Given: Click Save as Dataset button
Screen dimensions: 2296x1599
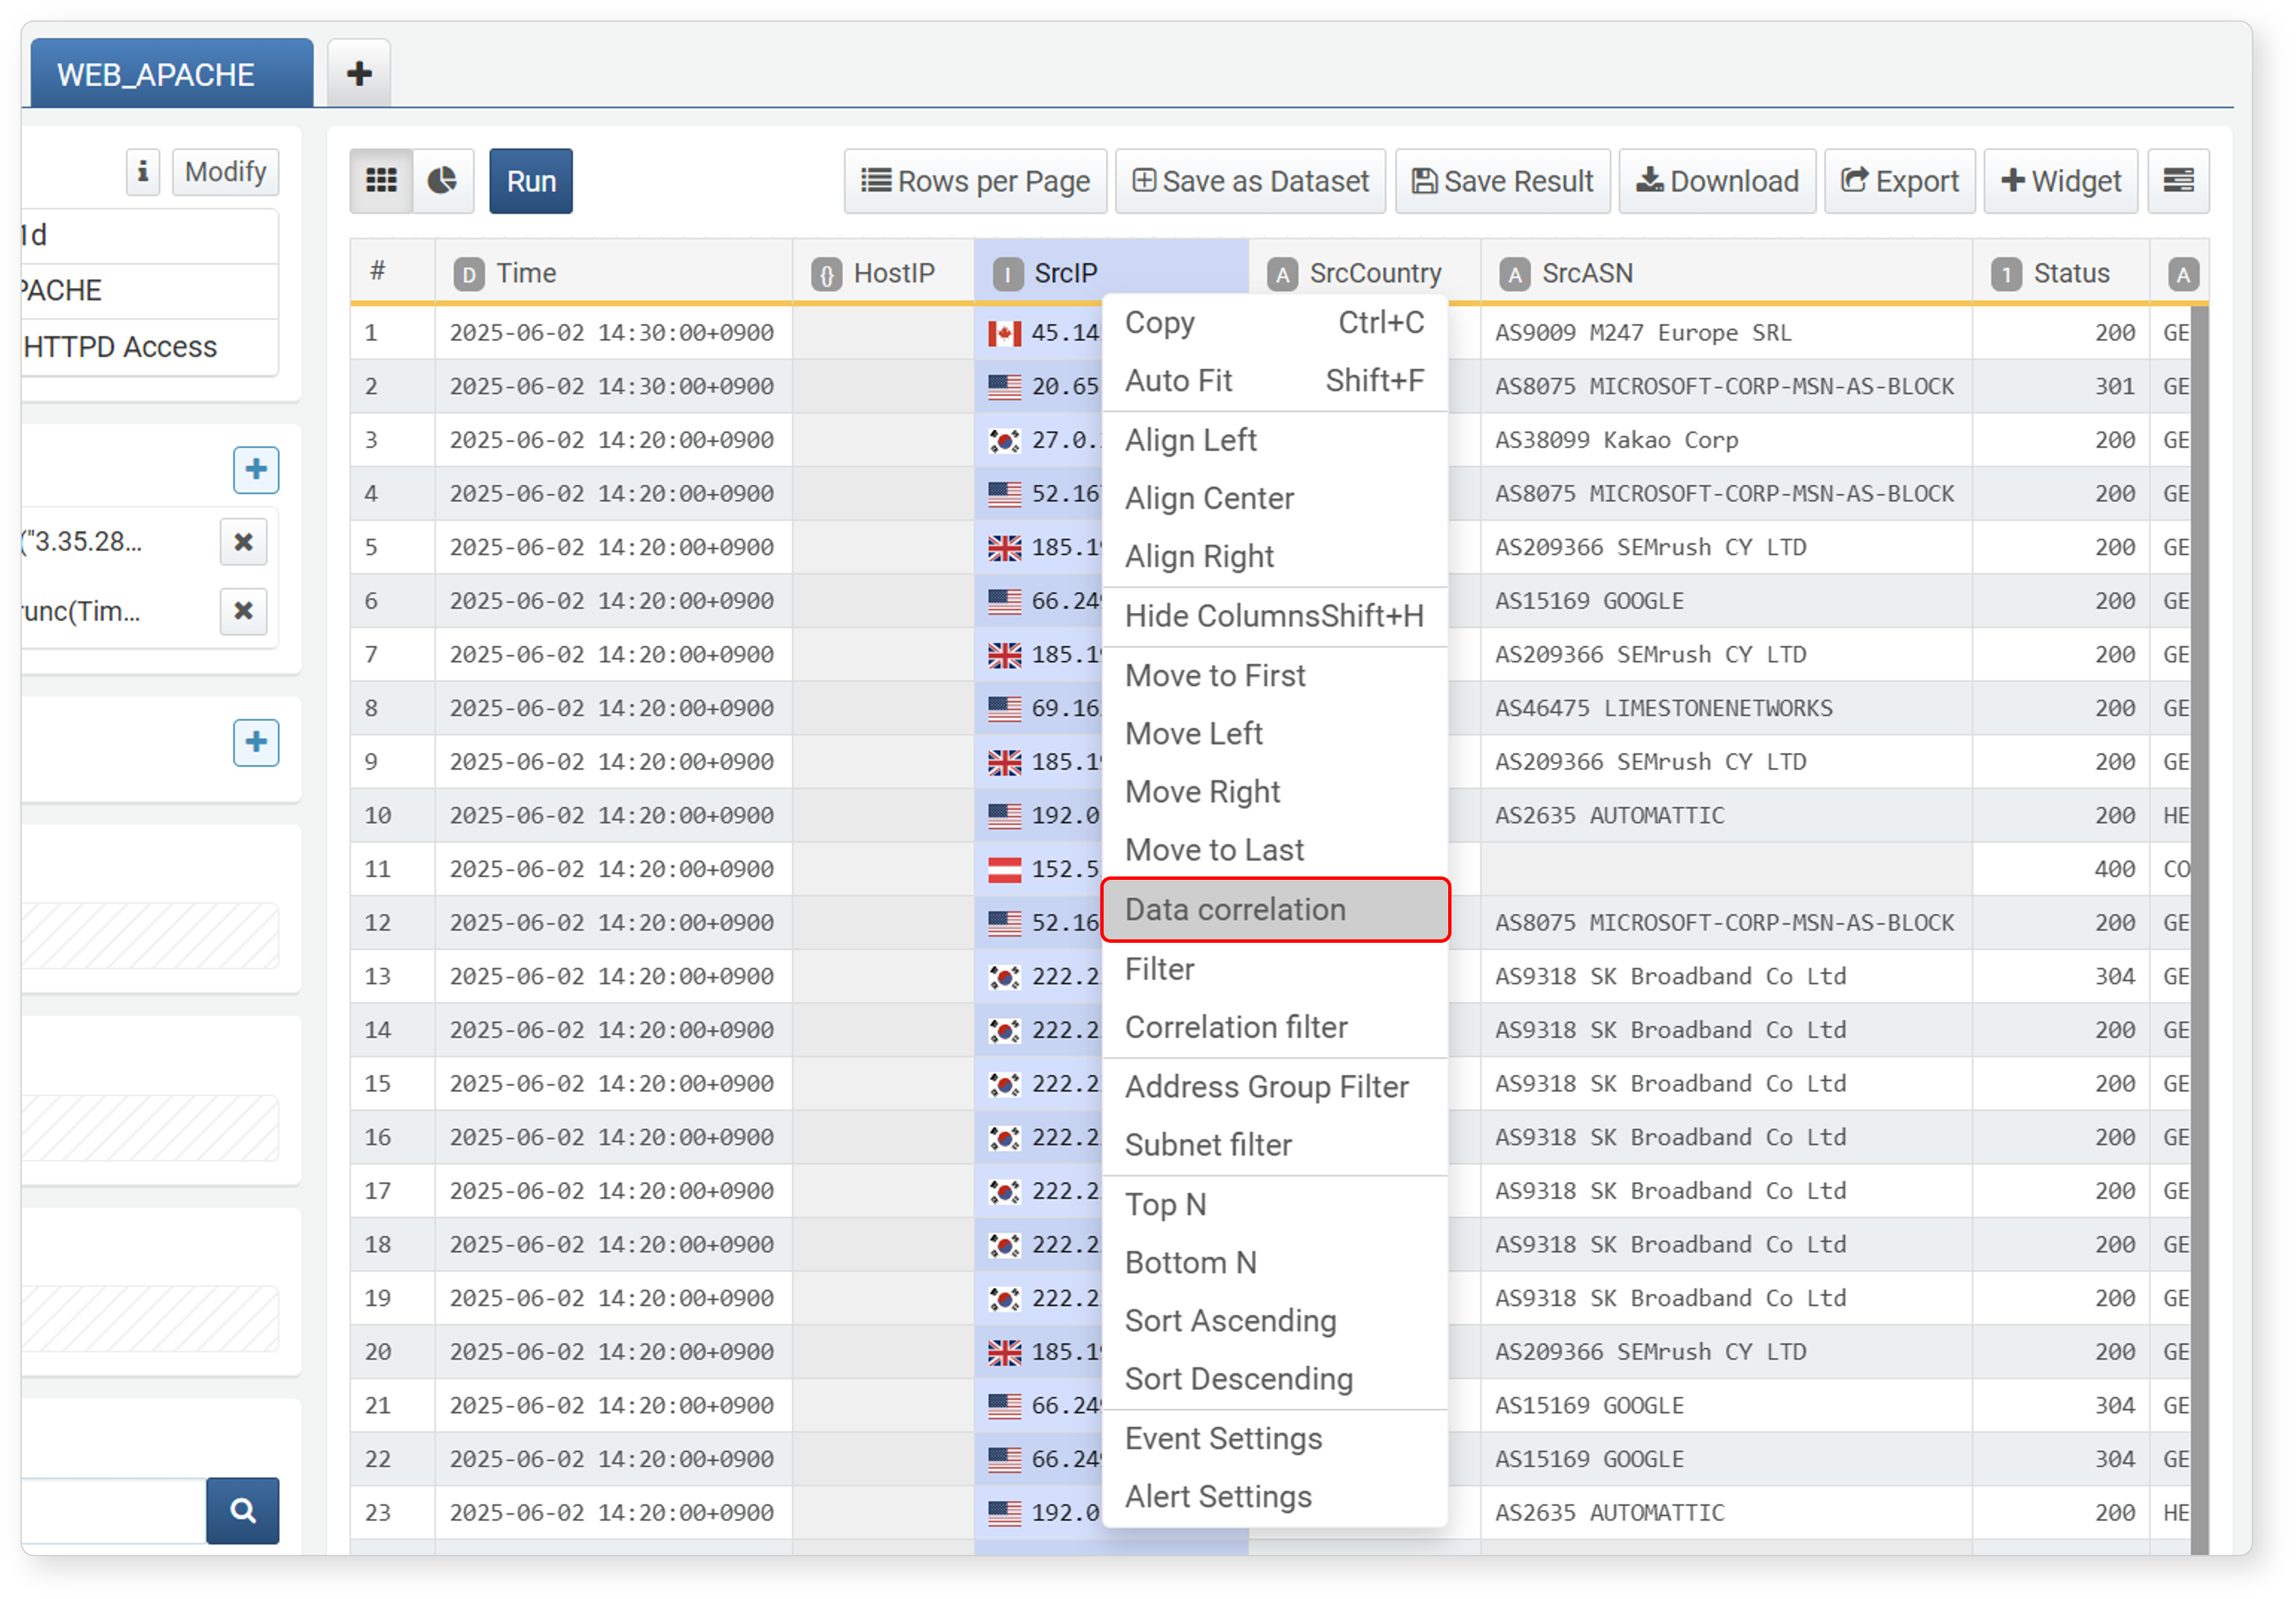Looking at the screenshot, I should click(x=1250, y=181).
